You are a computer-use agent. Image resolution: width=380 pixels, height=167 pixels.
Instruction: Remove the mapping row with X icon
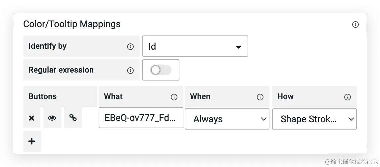click(x=31, y=118)
